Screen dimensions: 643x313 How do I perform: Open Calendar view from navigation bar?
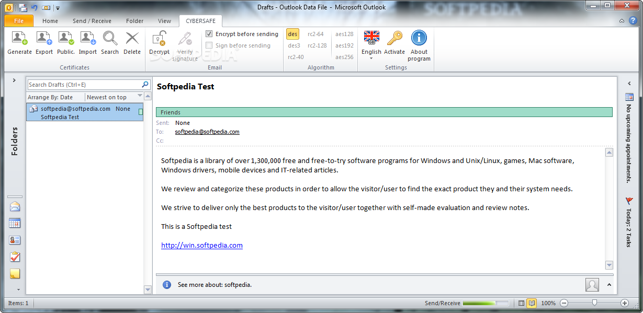15,223
